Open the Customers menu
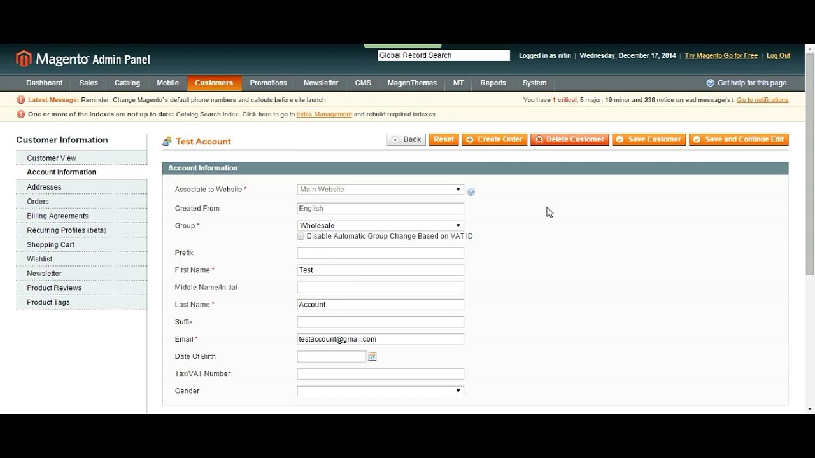The height and width of the screenshot is (458, 815). [214, 83]
